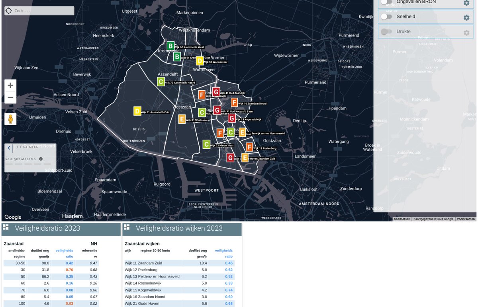Click blue veiligheids ratio header in wijken table
This screenshot has height=307, width=478.
point(224,253)
